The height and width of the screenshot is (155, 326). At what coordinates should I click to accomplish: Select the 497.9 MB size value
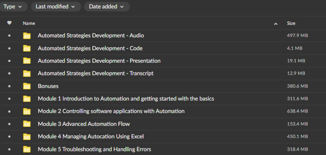pyautogui.click(x=297, y=36)
